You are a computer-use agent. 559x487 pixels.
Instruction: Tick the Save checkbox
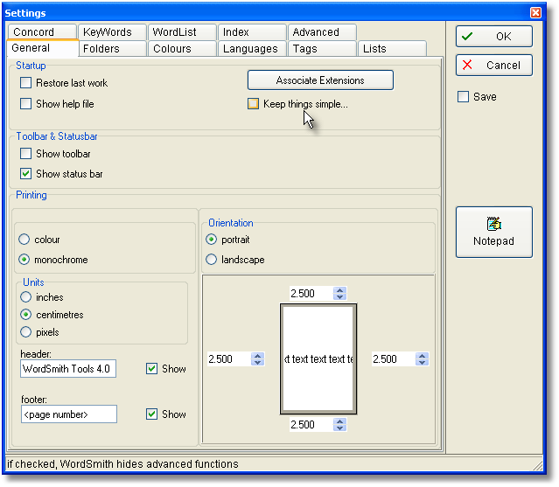463,96
